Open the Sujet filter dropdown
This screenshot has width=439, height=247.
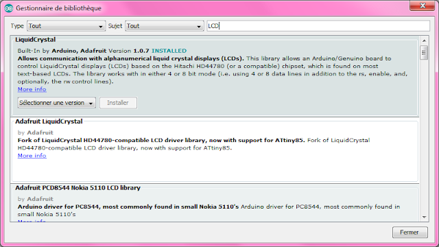(165, 26)
